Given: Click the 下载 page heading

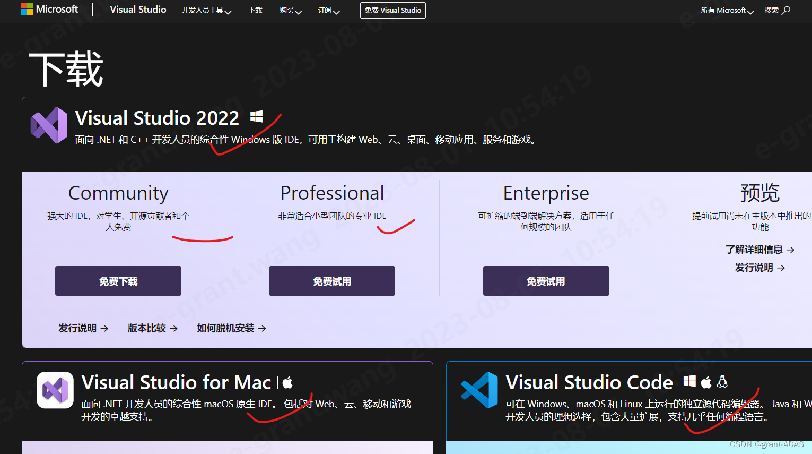Looking at the screenshot, I should [x=66, y=69].
